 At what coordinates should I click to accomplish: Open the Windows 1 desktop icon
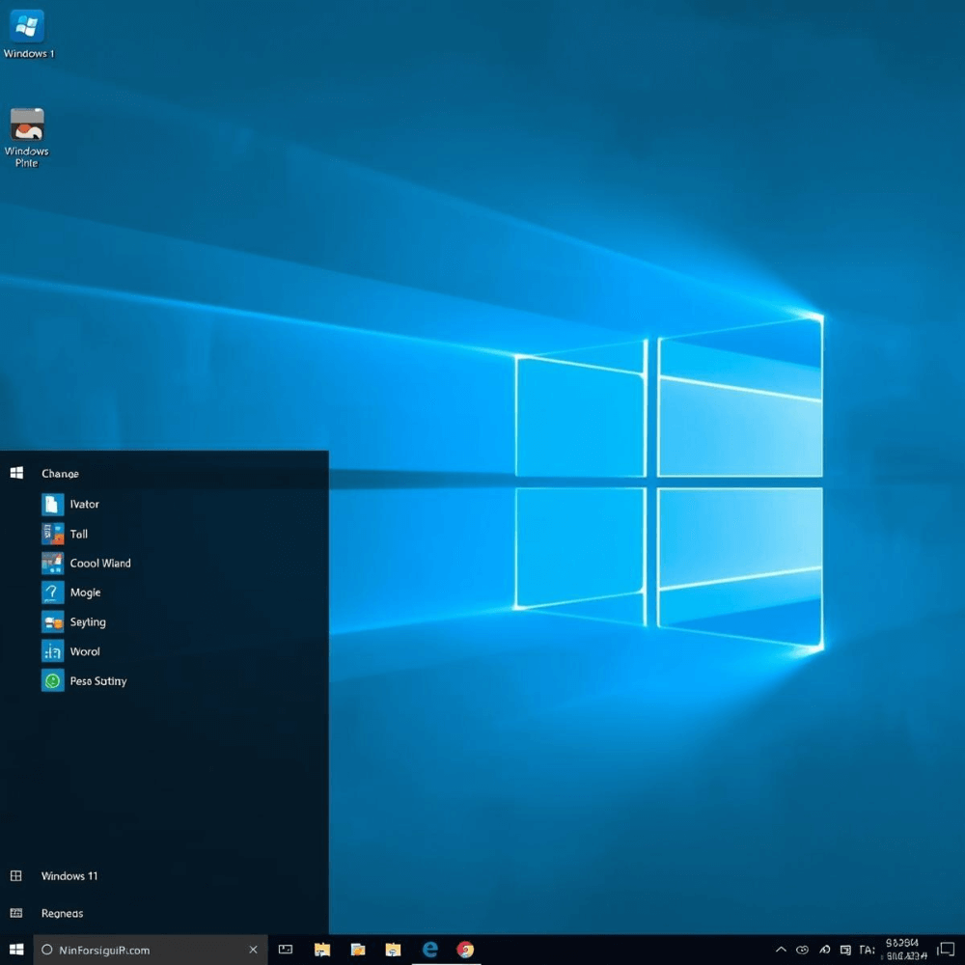pos(29,27)
